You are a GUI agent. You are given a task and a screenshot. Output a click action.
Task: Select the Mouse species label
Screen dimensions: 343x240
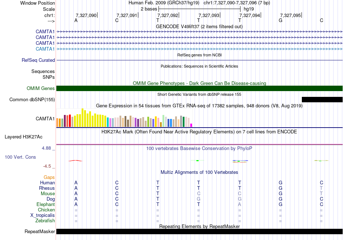click(48, 194)
